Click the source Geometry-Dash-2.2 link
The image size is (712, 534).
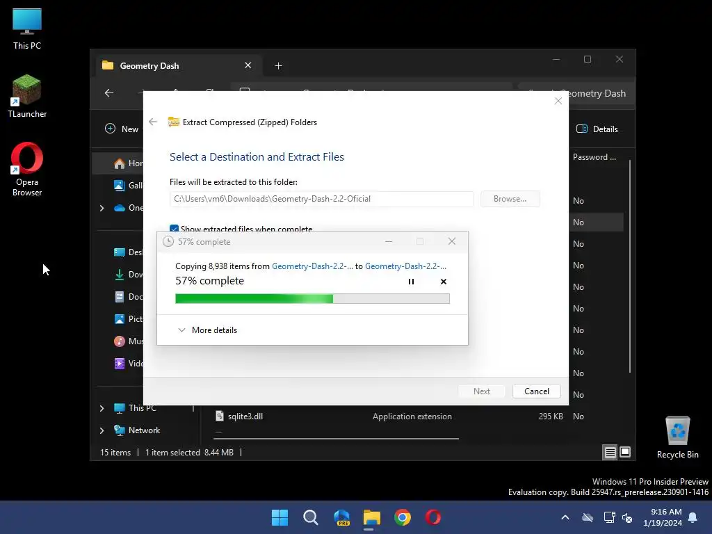(312, 266)
